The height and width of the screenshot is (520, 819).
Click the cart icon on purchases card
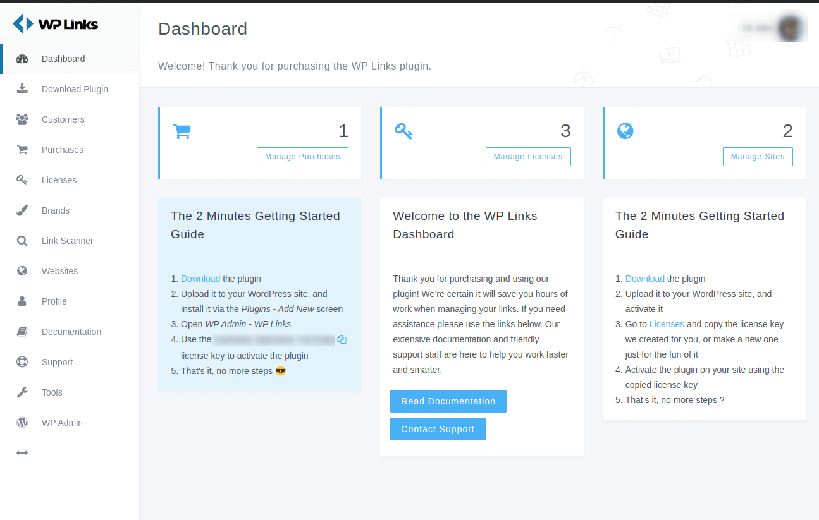pyautogui.click(x=182, y=131)
